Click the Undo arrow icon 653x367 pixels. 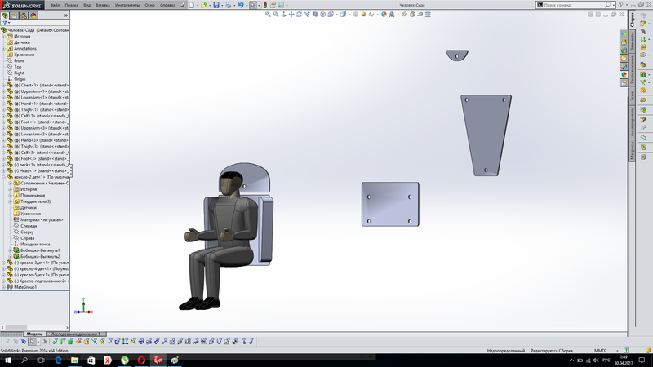point(239,5)
